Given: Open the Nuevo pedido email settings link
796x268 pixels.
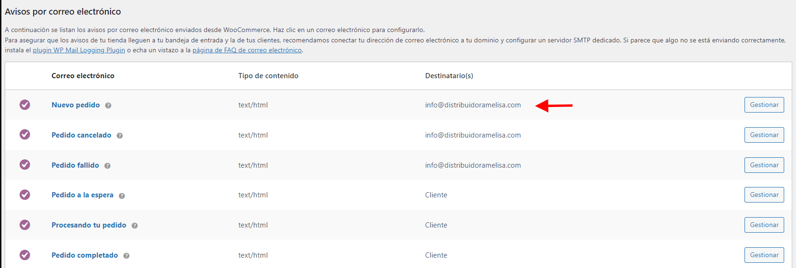Looking at the screenshot, I should (76, 105).
